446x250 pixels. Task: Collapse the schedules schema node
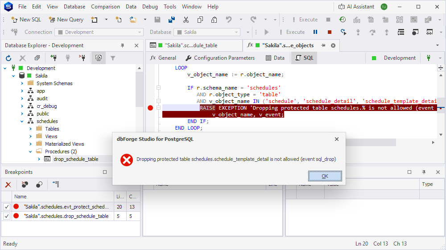(x=22, y=121)
